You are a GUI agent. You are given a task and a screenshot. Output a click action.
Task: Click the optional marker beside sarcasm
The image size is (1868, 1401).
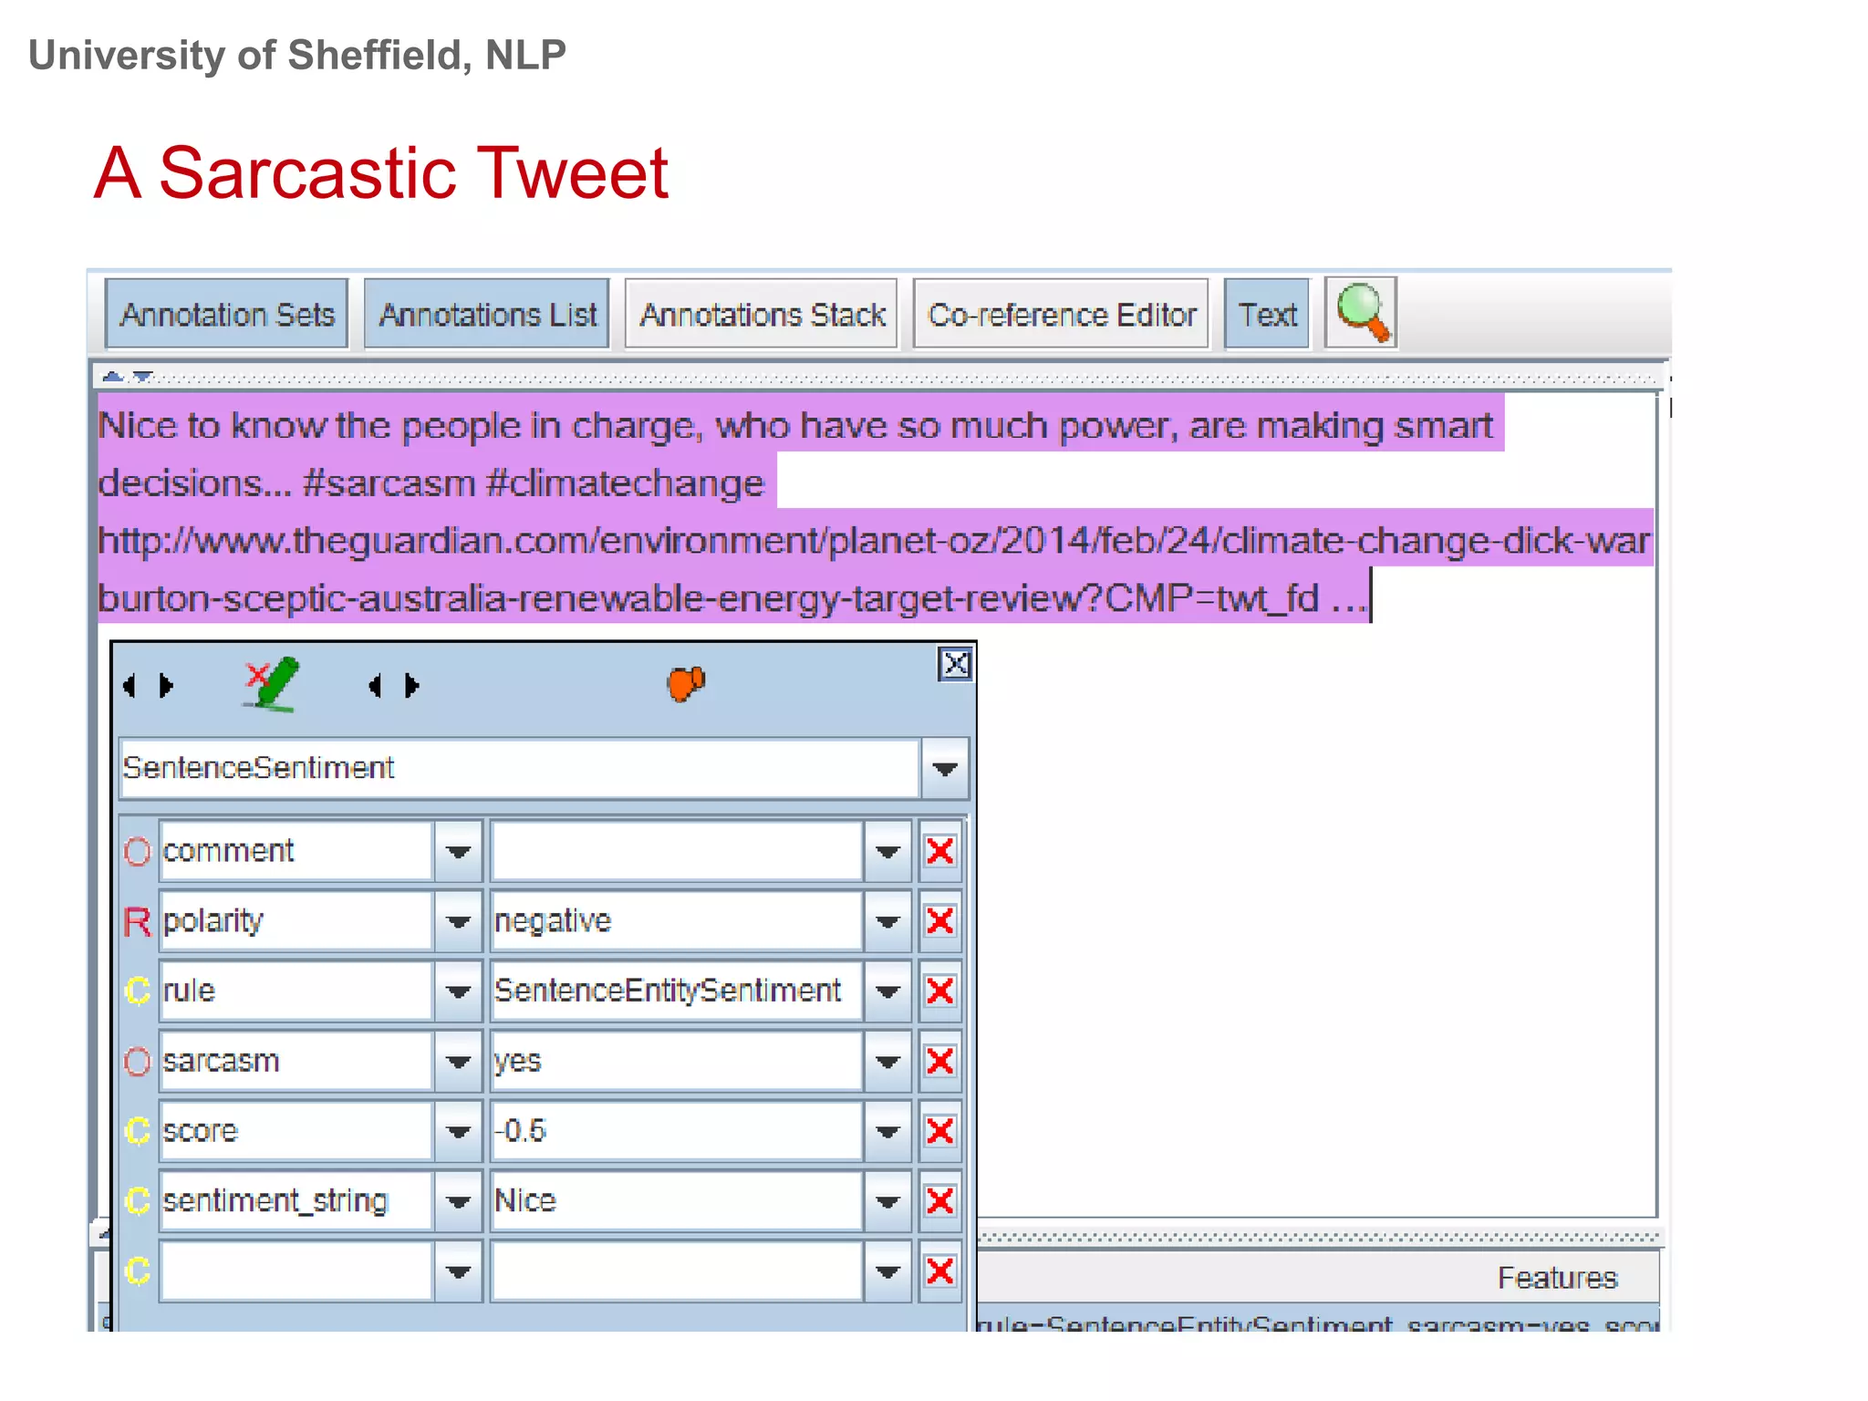[137, 1061]
